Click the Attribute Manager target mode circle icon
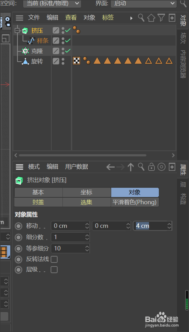The image size is (189, 332). coord(162,167)
